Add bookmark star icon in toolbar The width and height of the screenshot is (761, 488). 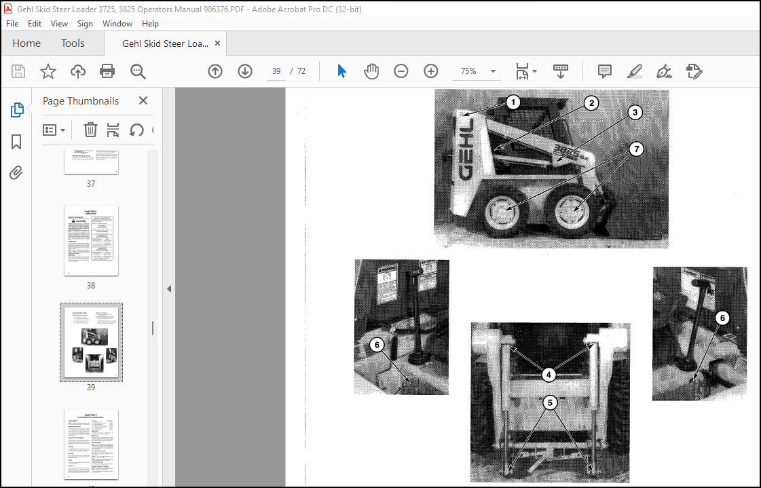pyautogui.click(x=48, y=71)
